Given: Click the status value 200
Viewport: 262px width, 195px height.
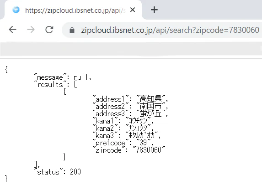Looking at the screenshot, I should click(x=75, y=172).
